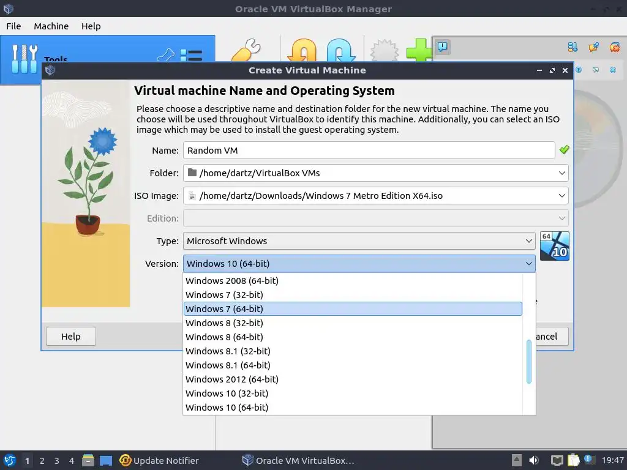The image size is (627, 470).
Task: Click the brush clear icon in notification panel
Action: point(594,47)
